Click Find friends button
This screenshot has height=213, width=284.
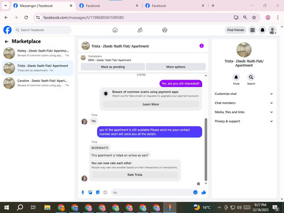[236, 30]
